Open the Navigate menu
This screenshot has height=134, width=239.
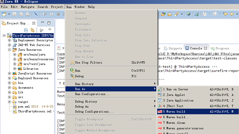click(28, 7)
